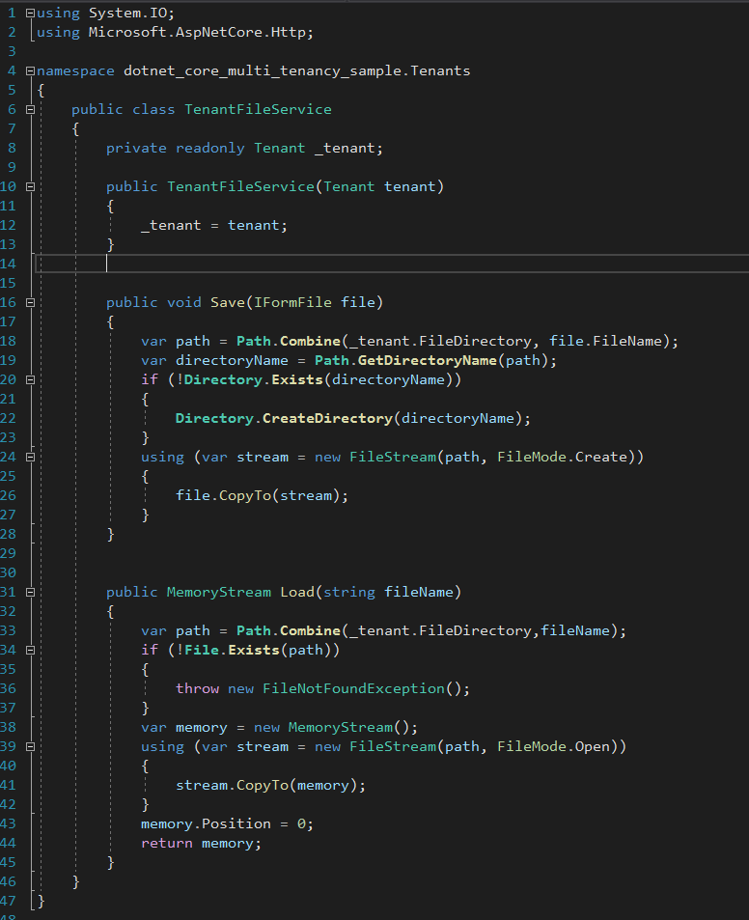Click the "Tenant tenant" constructor parameter
Viewport: 749px width, 920px height.
coord(379,186)
